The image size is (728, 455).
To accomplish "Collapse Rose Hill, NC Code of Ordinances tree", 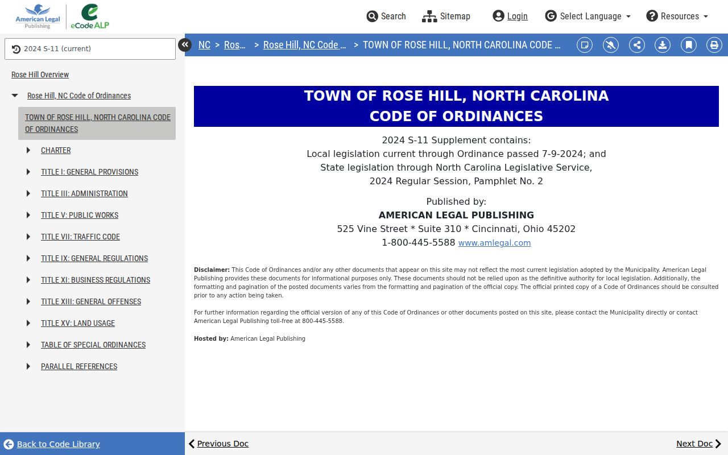I will tap(15, 96).
